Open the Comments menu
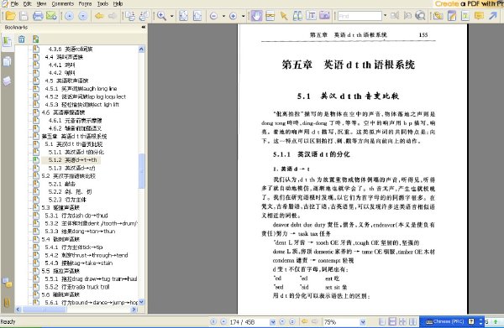 (x=63, y=4)
